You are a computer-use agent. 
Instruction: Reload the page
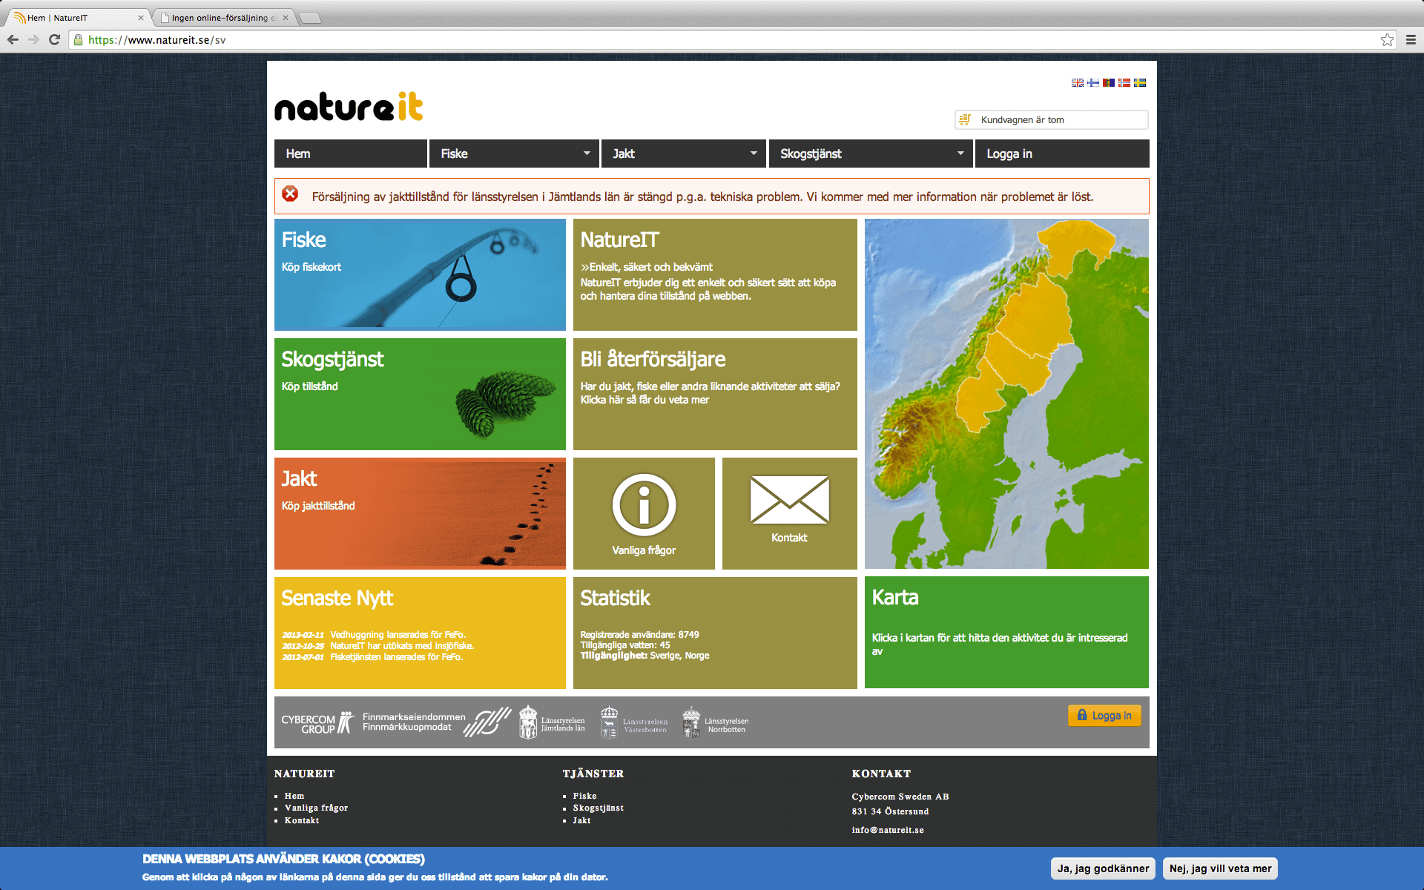(x=54, y=39)
